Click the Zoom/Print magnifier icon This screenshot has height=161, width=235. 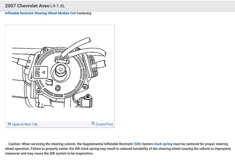(93, 124)
